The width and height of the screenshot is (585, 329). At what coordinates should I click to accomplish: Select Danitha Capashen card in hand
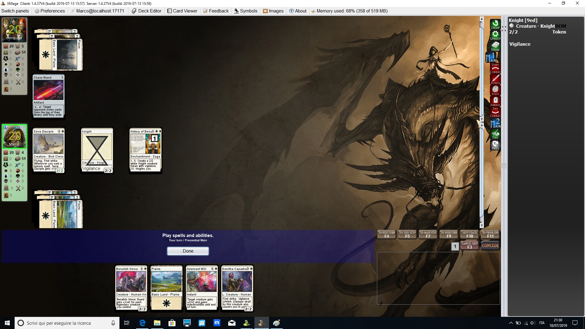[x=237, y=288]
